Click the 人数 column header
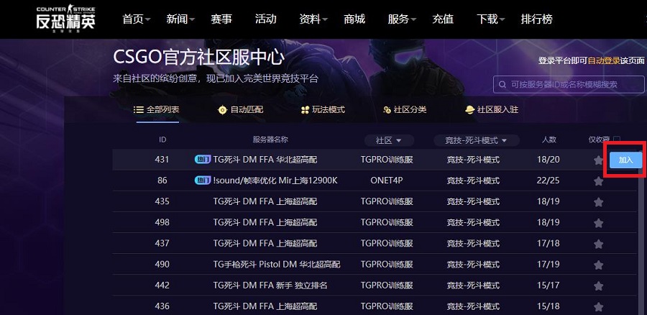The height and width of the screenshot is (315, 647). click(x=549, y=140)
